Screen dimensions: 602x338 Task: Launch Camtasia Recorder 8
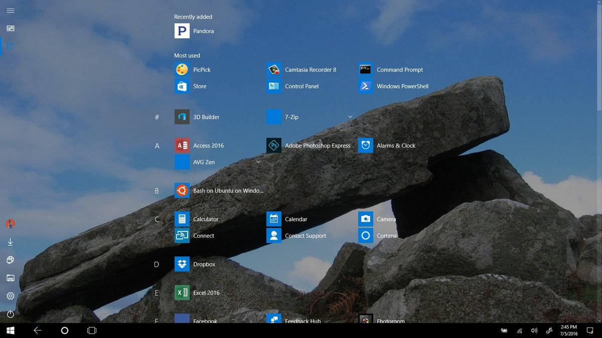click(x=310, y=70)
